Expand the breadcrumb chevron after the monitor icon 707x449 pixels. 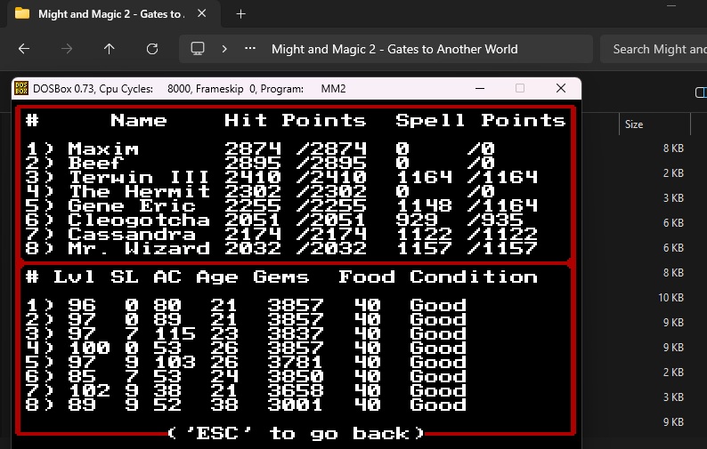tap(224, 49)
